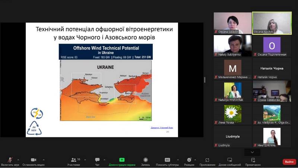The height and width of the screenshot is (168, 298).
Task: Select Nataly Bubliyenko video tile
Action: [232, 46]
